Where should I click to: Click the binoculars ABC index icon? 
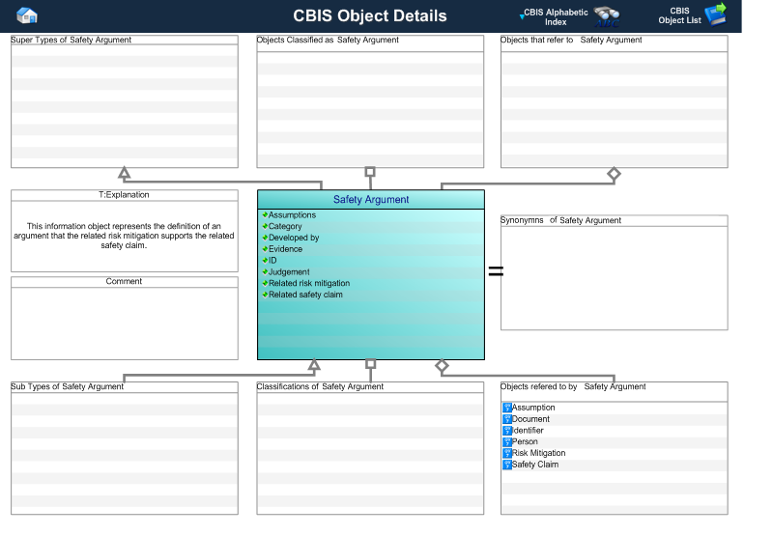(607, 16)
